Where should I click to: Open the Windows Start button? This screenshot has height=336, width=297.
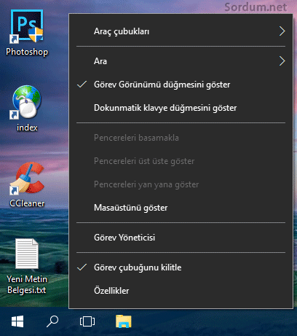17,321
